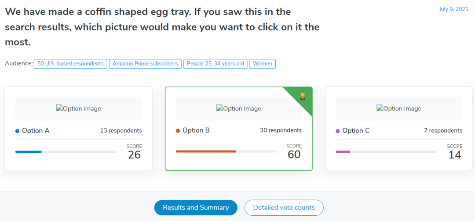Click the Amazon Prime subscribers tag
Image resolution: width=475 pixels, height=221 pixels.
pyautogui.click(x=145, y=63)
